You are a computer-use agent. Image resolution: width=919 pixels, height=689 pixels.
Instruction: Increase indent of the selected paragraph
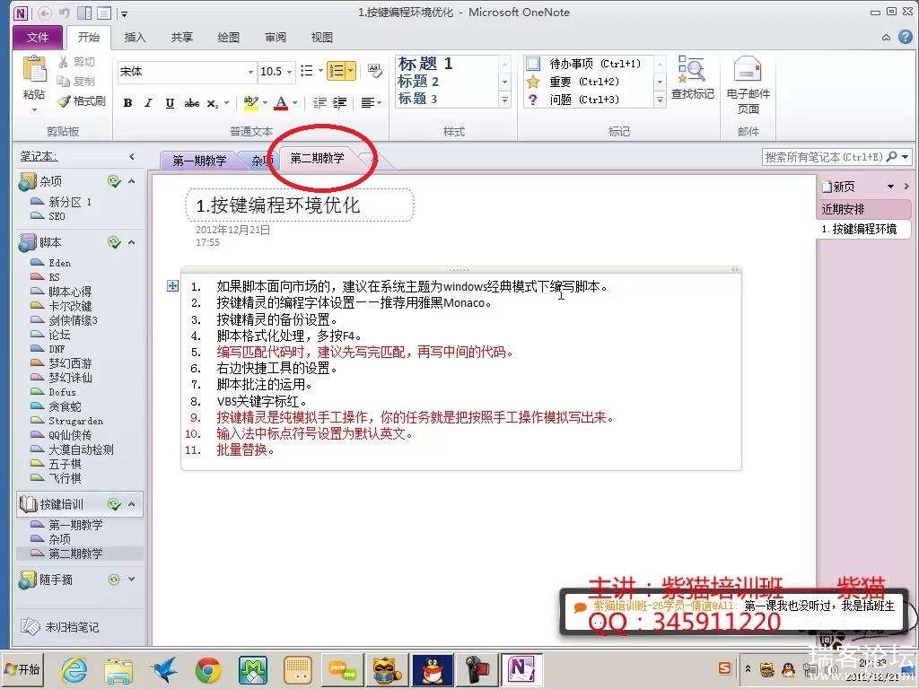point(340,103)
